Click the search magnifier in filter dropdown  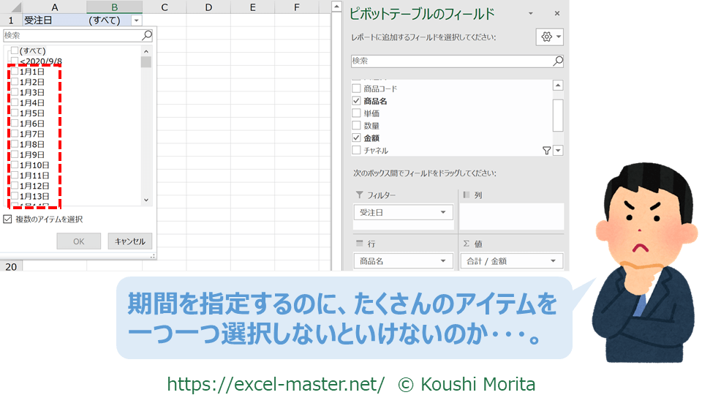(147, 35)
